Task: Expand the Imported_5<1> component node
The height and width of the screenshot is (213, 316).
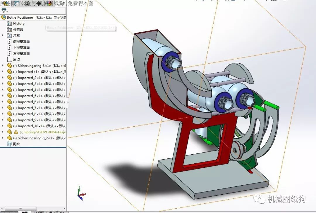Action: (3, 96)
